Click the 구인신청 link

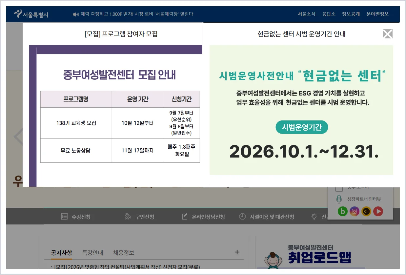click(145, 217)
